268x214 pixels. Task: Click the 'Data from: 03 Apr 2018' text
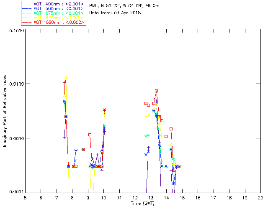[x=115, y=13]
